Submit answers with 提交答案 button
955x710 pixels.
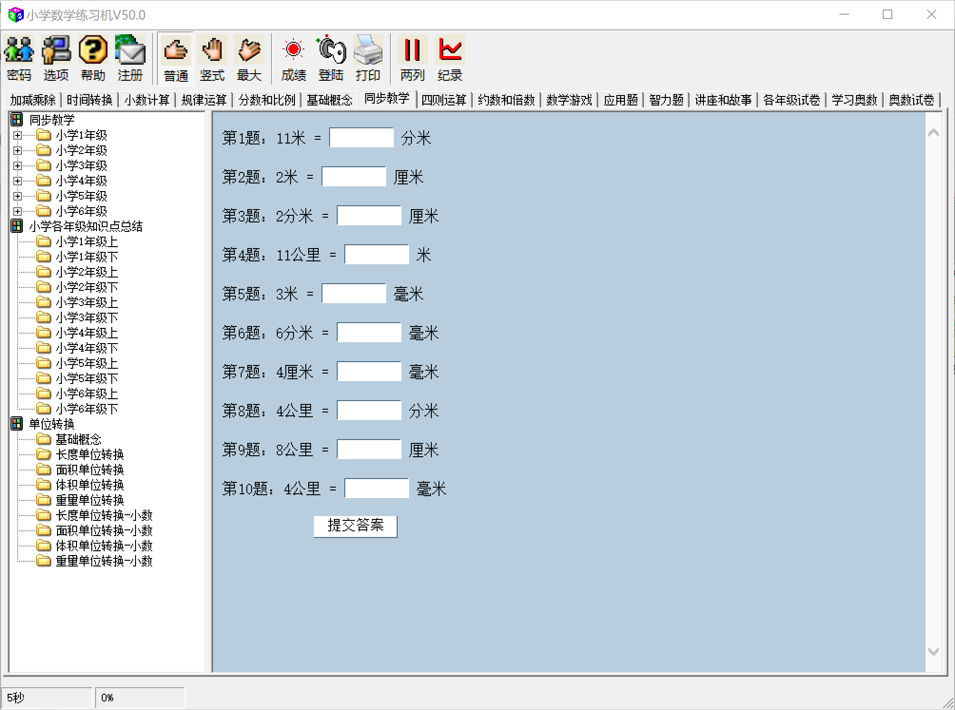tap(355, 526)
